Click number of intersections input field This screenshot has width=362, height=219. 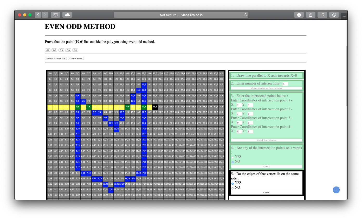[x=285, y=84]
